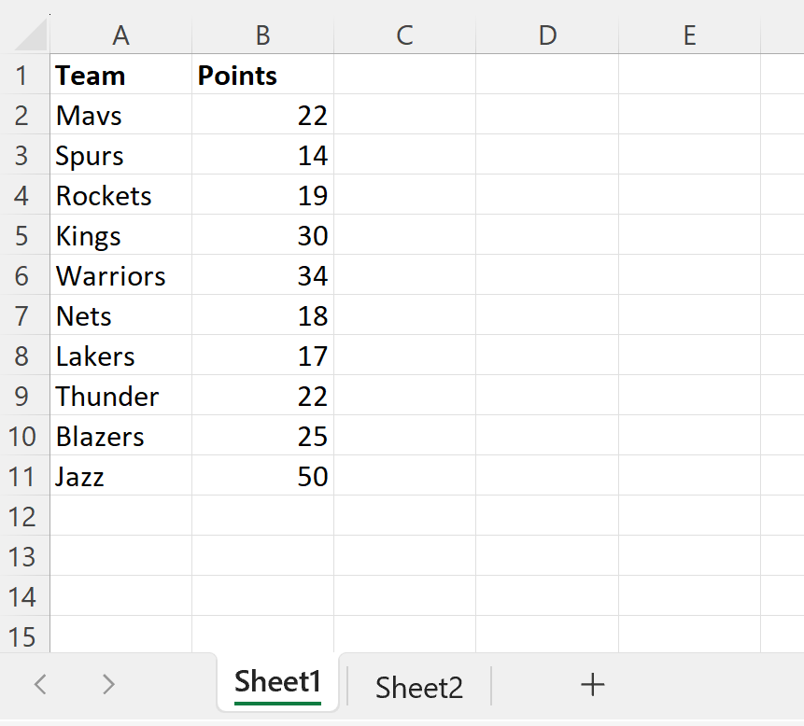This screenshot has height=726, width=804.
Task: Click the cell containing Blazers
Action: (120, 436)
